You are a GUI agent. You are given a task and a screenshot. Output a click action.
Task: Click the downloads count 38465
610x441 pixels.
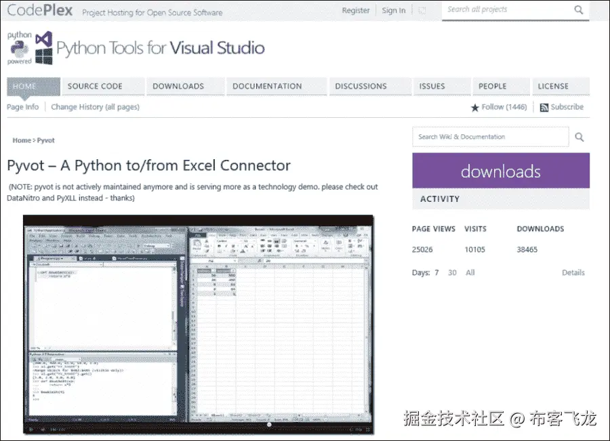[x=527, y=250]
